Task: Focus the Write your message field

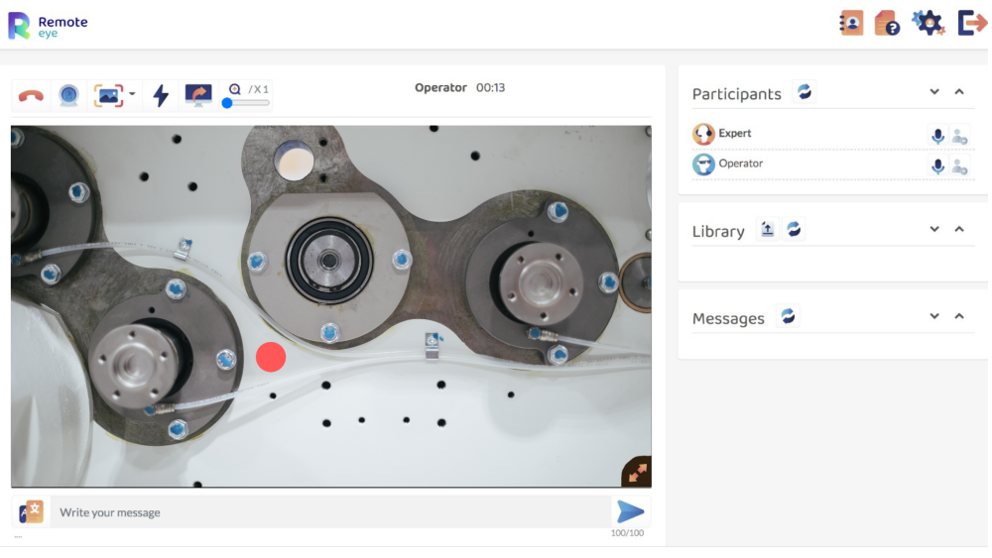Action: tap(332, 512)
